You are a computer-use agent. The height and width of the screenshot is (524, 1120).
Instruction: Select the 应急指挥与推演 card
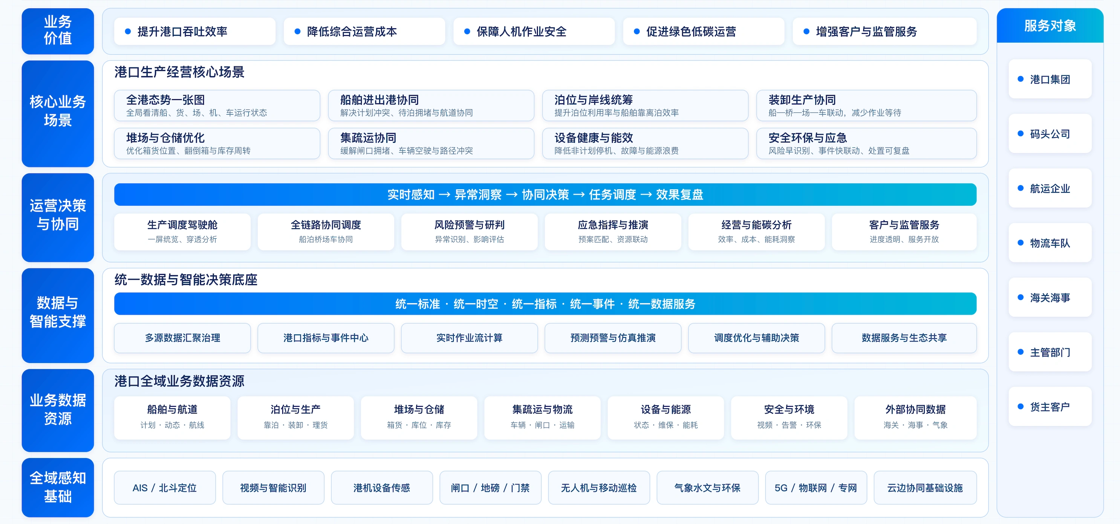(613, 231)
